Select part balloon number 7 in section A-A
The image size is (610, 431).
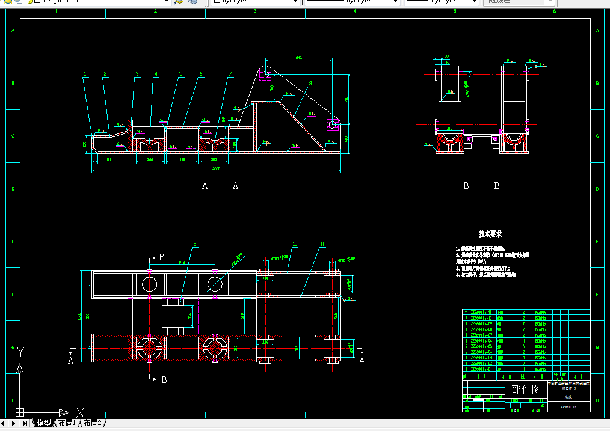tap(230, 74)
